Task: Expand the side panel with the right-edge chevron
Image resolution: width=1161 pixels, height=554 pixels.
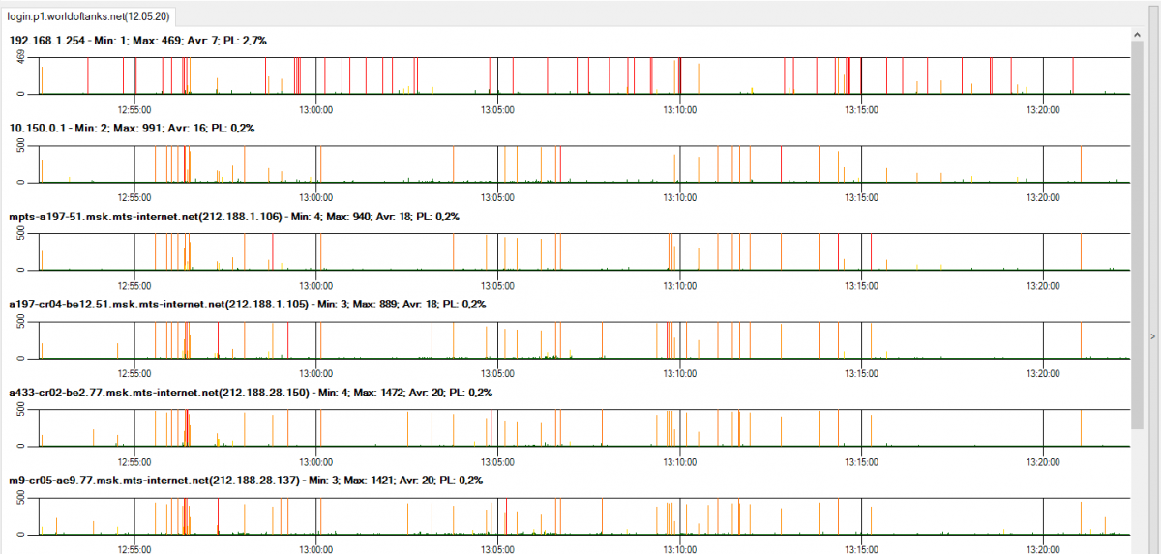Action: tap(1152, 335)
